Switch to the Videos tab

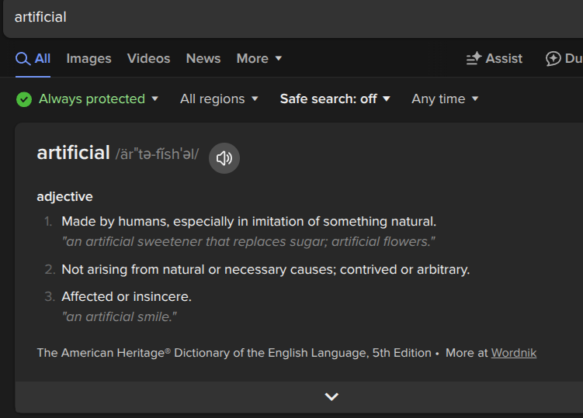coord(149,58)
